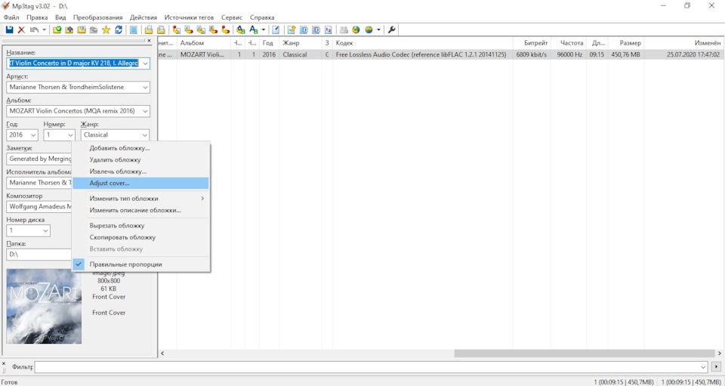Viewport: 725px width, 386px height.
Task: Expand 'Изменить тип обложки' submenu
Action: pos(141,199)
